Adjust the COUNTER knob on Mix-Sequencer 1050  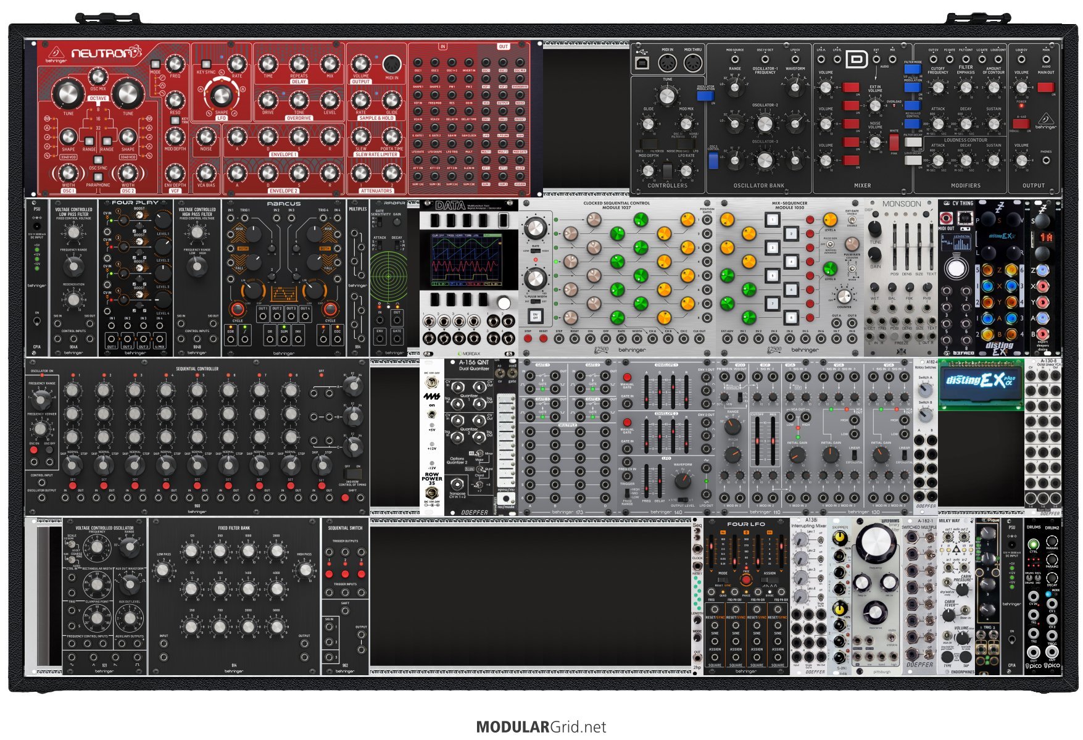(844, 295)
